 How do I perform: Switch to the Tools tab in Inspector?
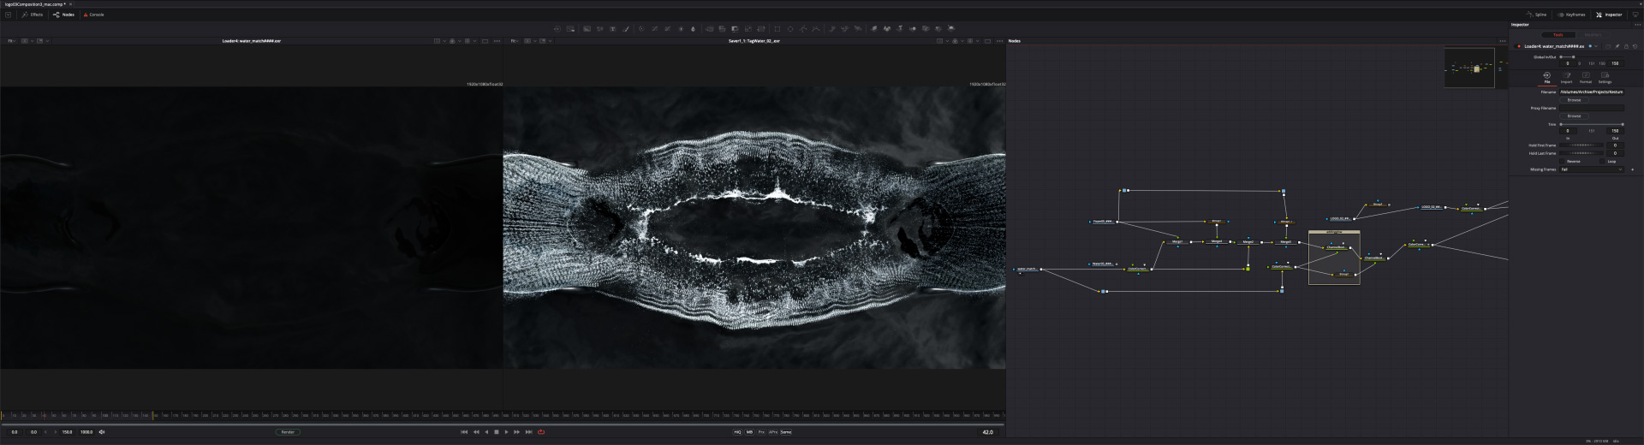pyautogui.click(x=1558, y=35)
